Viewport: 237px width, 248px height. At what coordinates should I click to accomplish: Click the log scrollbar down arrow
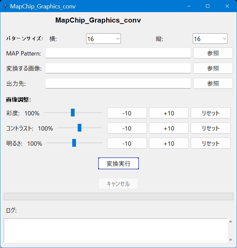pos(231,240)
